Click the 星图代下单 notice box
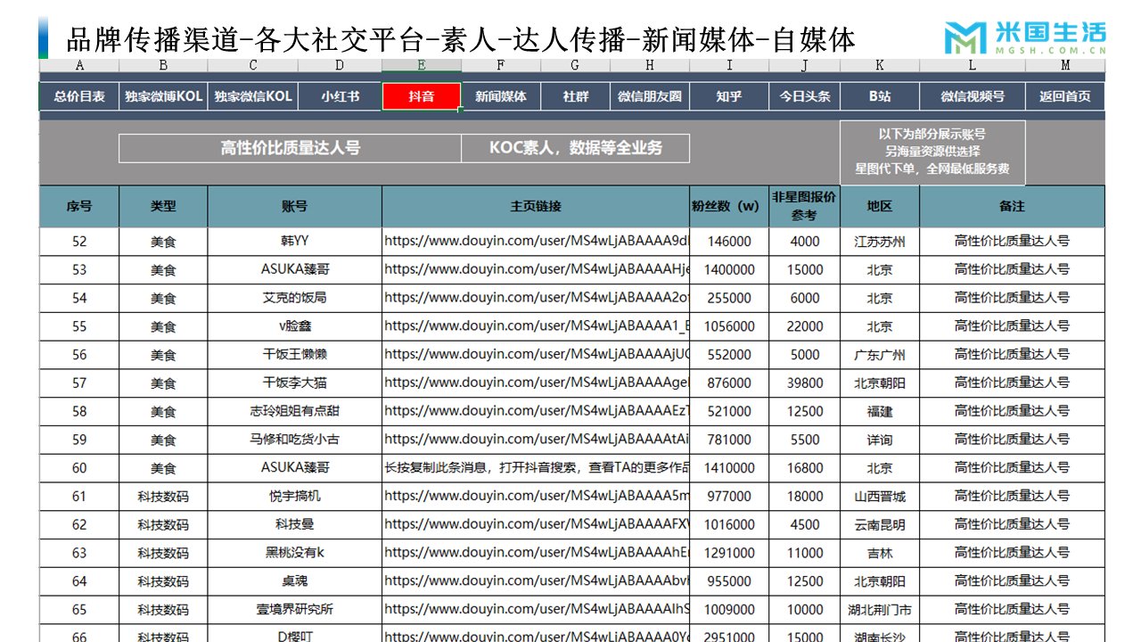 (x=932, y=152)
